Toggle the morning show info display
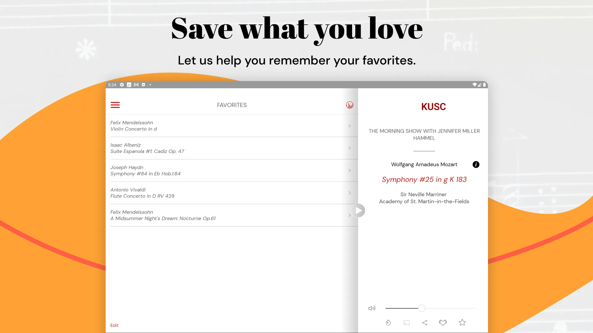This screenshot has width=593, height=333. 476,164
